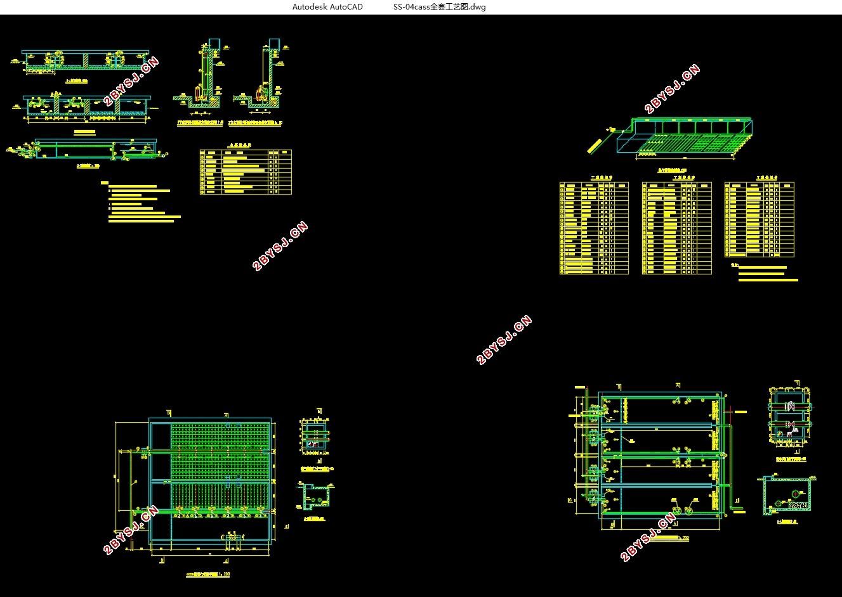Select the sump section with two red circles
The image size is (842, 597).
787,496
